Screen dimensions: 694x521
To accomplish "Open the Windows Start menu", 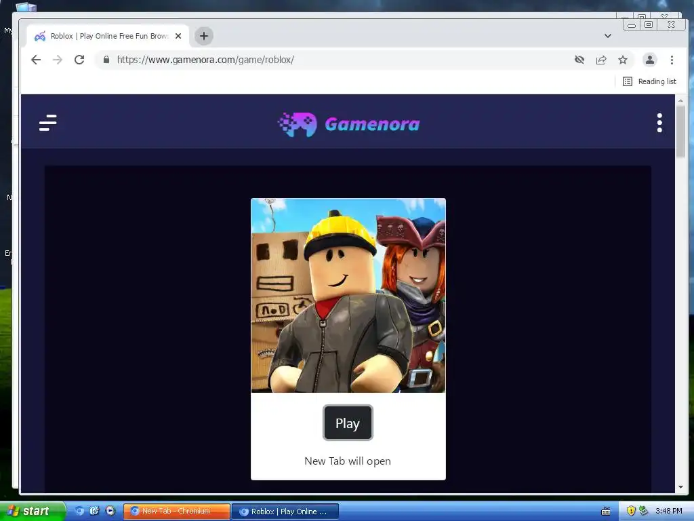I will pos(33,512).
